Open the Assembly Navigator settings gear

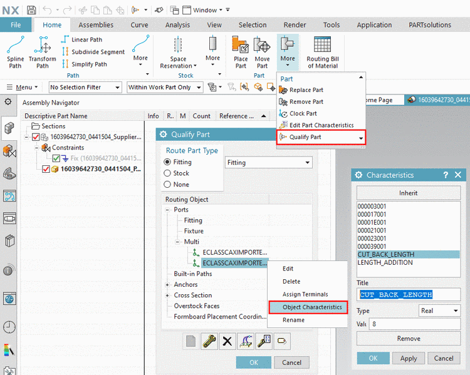tap(8, 102)
